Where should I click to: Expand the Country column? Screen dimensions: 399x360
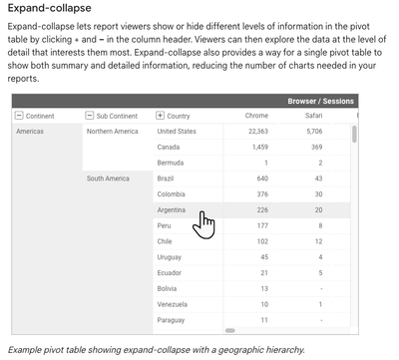[x=160, y=116]
